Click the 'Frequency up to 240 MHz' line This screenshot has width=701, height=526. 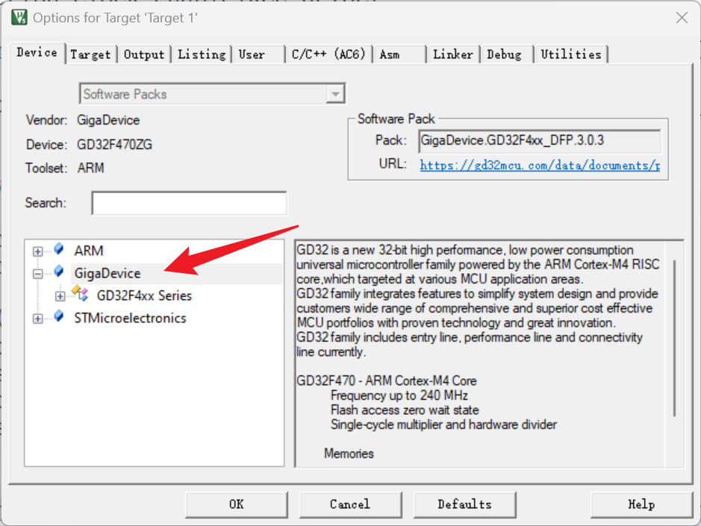pyautogui.click(x=399, y=395)
